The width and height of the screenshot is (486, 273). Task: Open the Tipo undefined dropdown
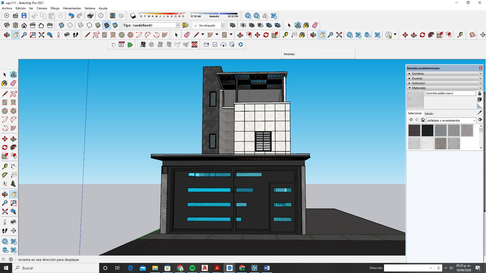pyautogui.click(x=178, y=25)
